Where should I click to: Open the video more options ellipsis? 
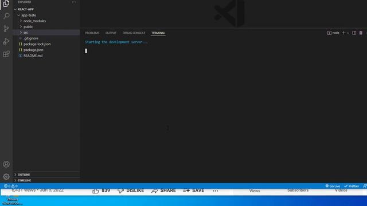pos(216,191)
